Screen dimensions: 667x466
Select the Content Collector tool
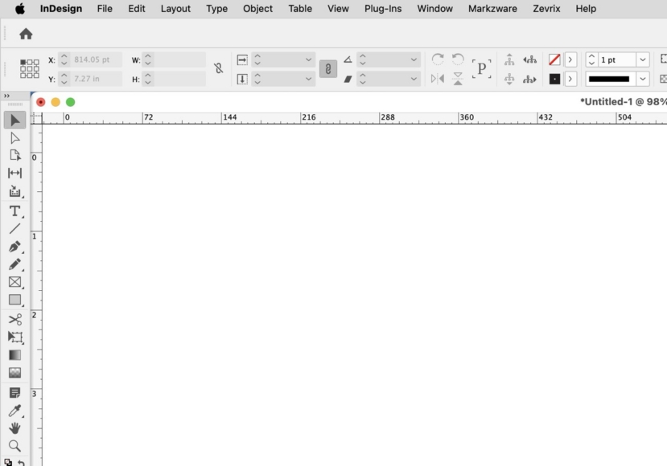click(15, 191)
